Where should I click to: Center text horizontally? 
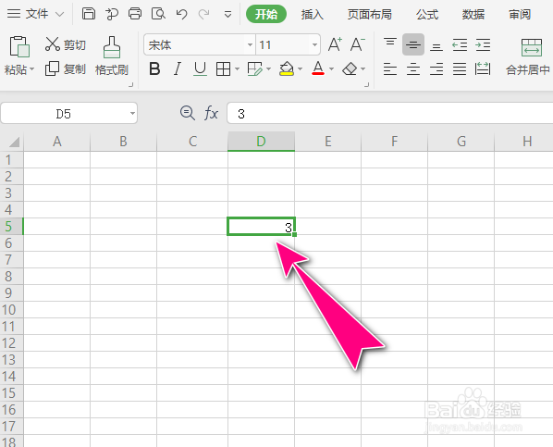413,68
